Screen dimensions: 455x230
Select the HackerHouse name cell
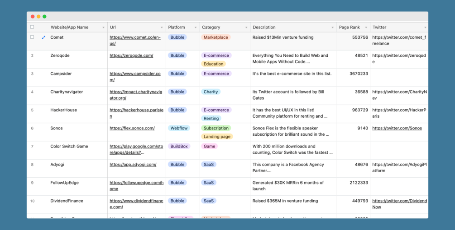point(63,110)
